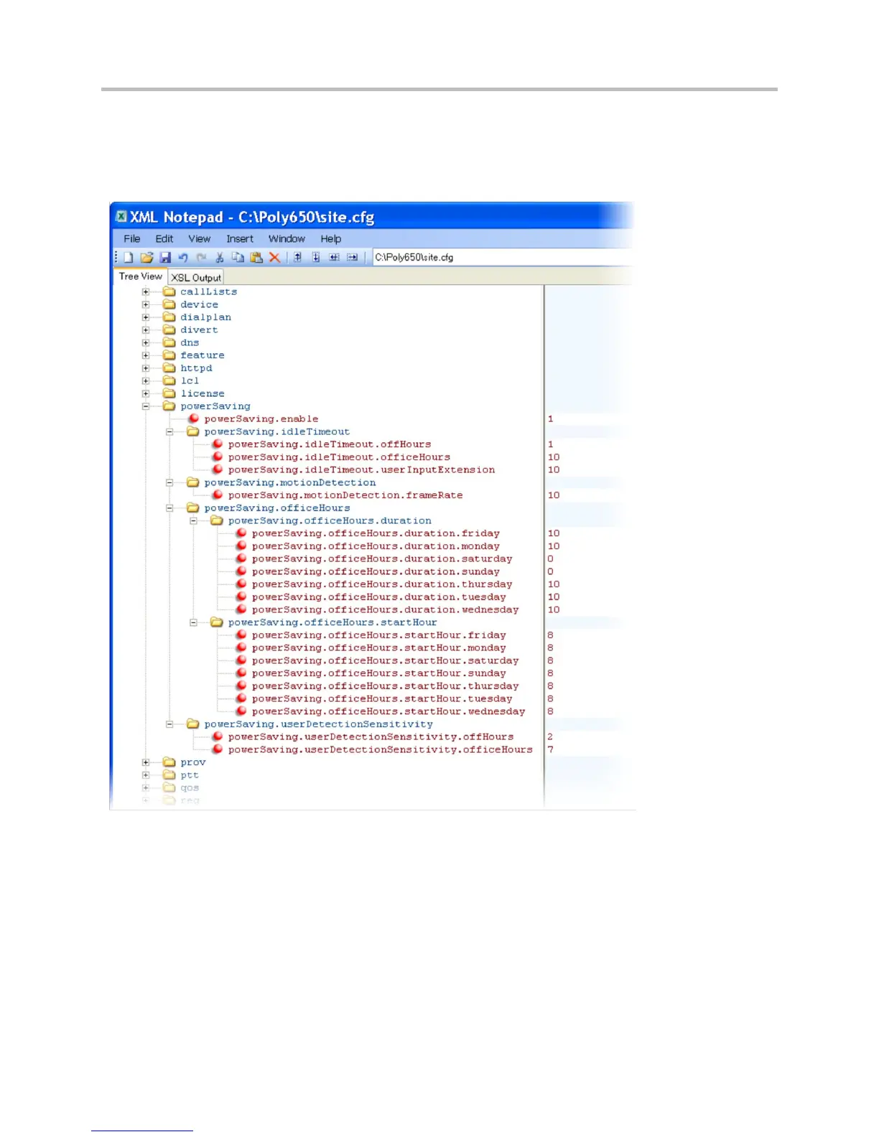The image size is (879, 1137).
Task: Create a new document with the New icon
Action: pos(129,257)
